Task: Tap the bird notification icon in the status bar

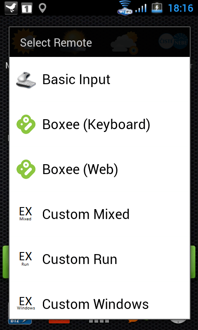Action: (11, 8)
